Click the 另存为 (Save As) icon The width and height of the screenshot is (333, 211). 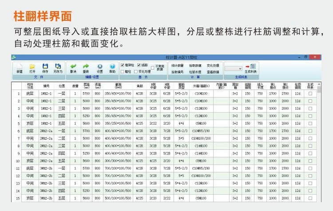(x=58, y=66)
